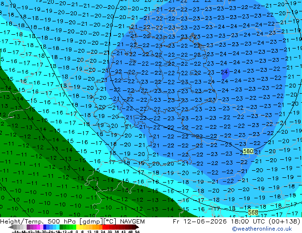Click the NAVGEM model name
The image size is (302, 233).
tap(132, 222)
